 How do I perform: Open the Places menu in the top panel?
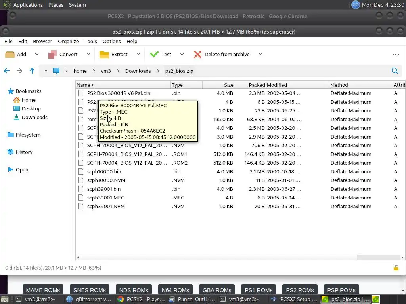coord(56,5)
